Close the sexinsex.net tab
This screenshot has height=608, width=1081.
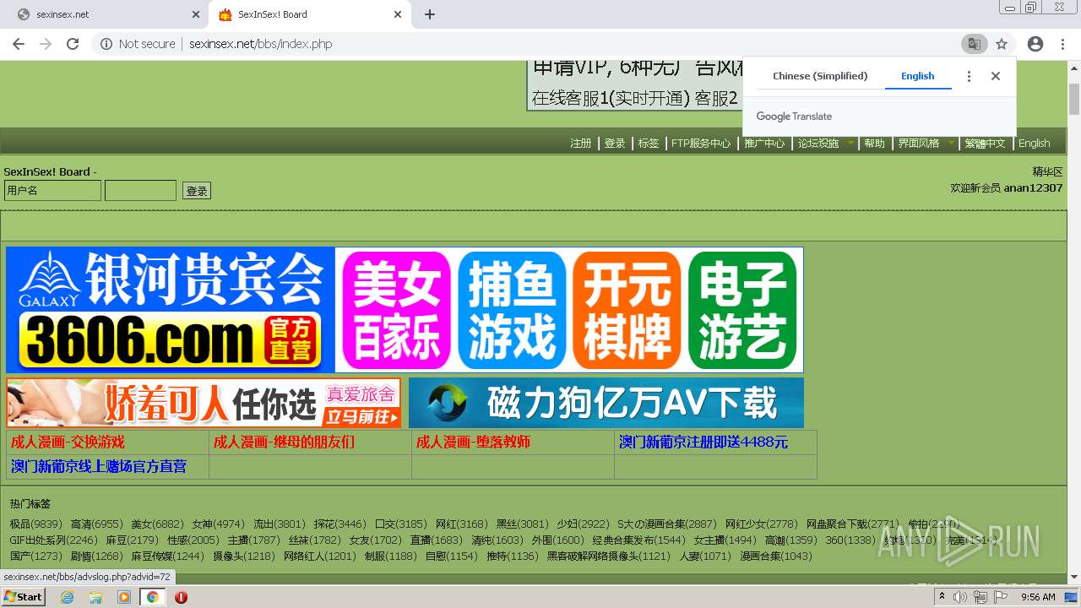coord(196,14)
